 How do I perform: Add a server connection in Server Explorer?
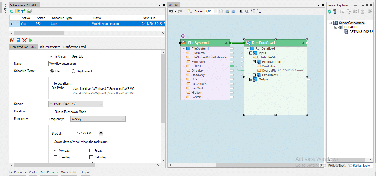(x=334, y=11)
